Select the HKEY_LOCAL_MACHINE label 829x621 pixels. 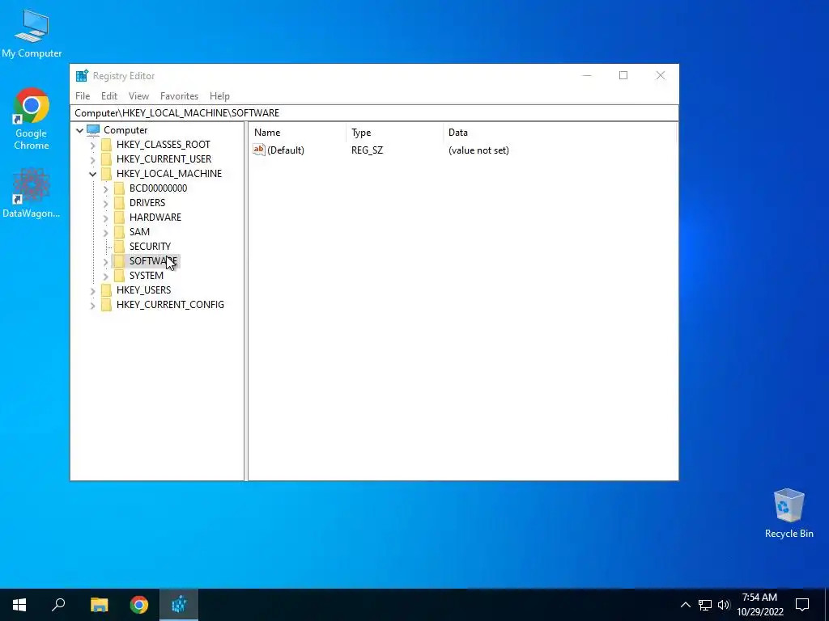point(169,174)
